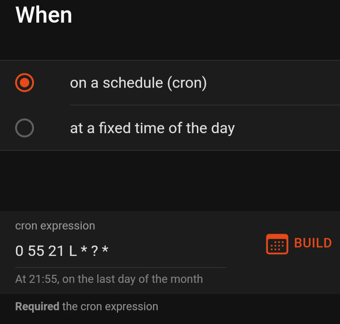Place cursor on "21" in cron expression

56,251
